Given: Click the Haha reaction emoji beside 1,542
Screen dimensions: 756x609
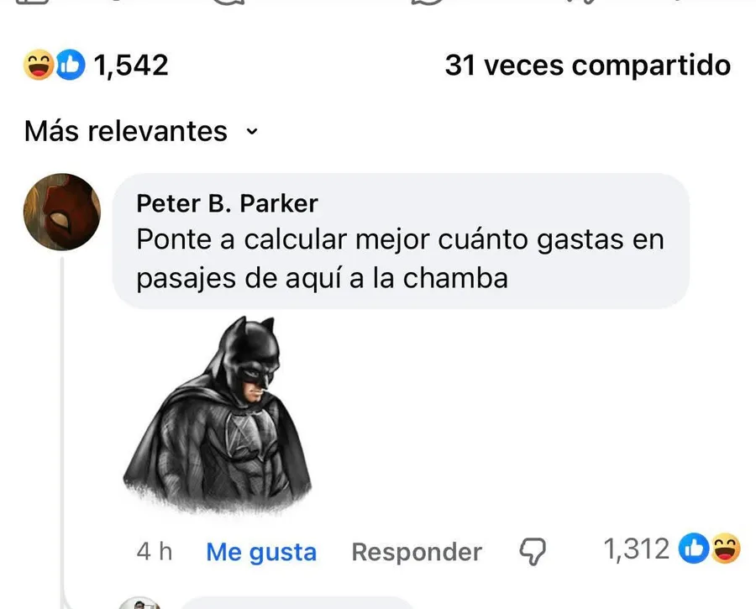Looking at the screenshot, I should pyautogui.click(x=39, y=65).
